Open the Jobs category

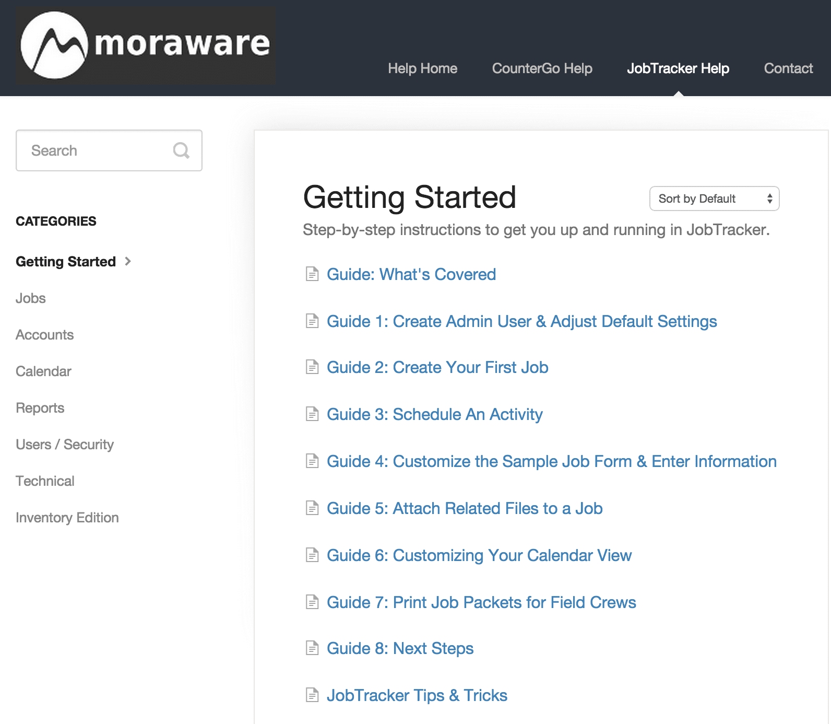point(31,298)
